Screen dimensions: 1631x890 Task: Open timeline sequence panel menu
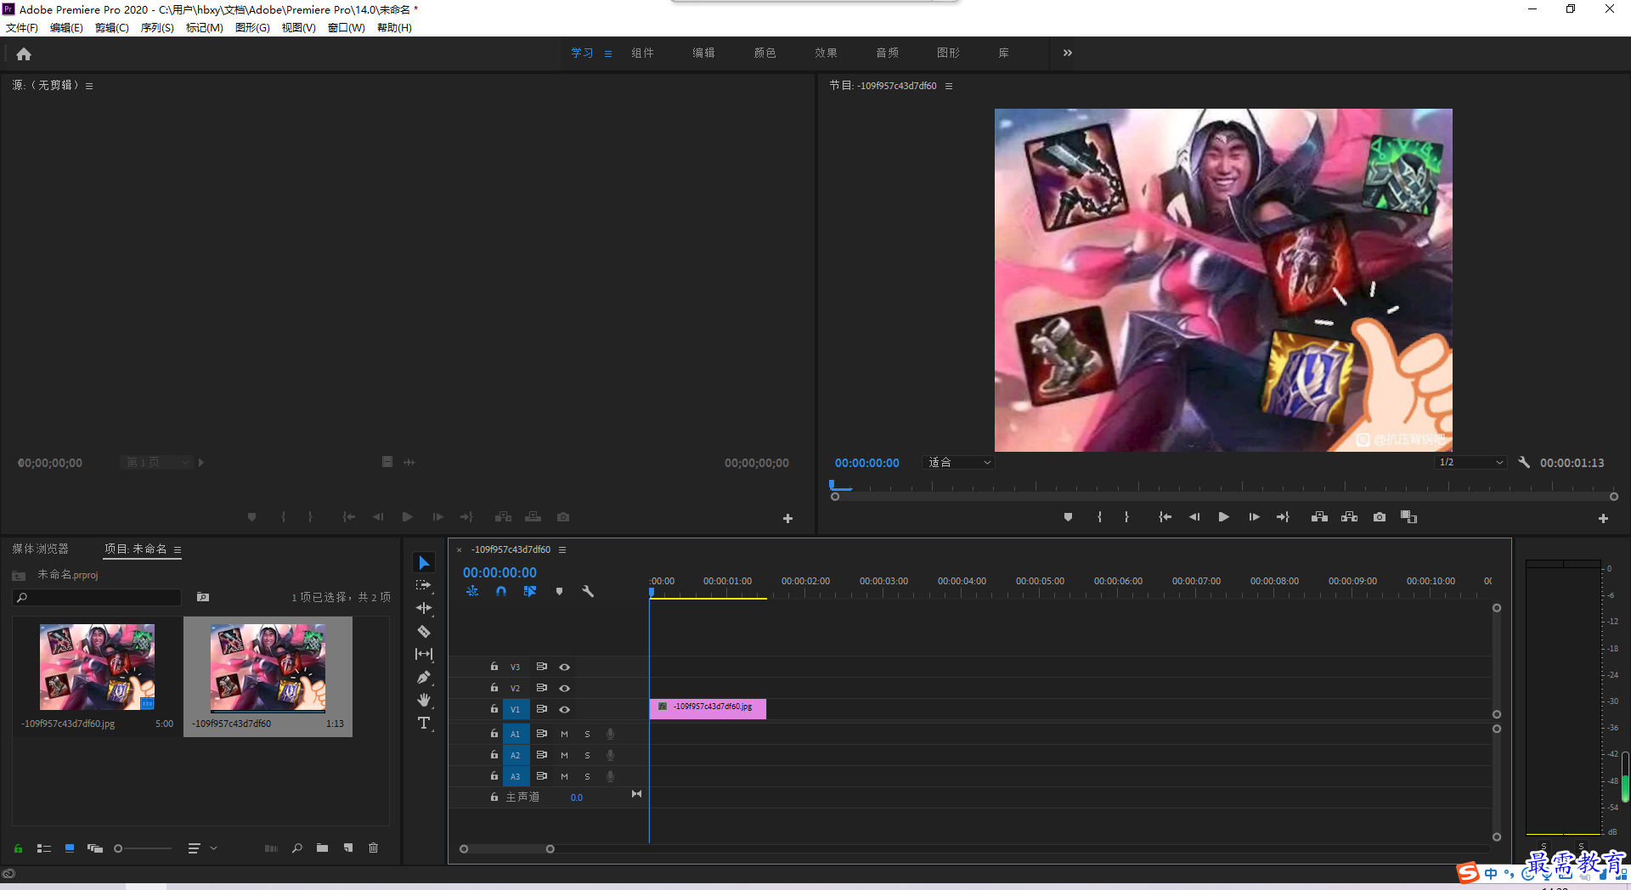pos(562,549)
